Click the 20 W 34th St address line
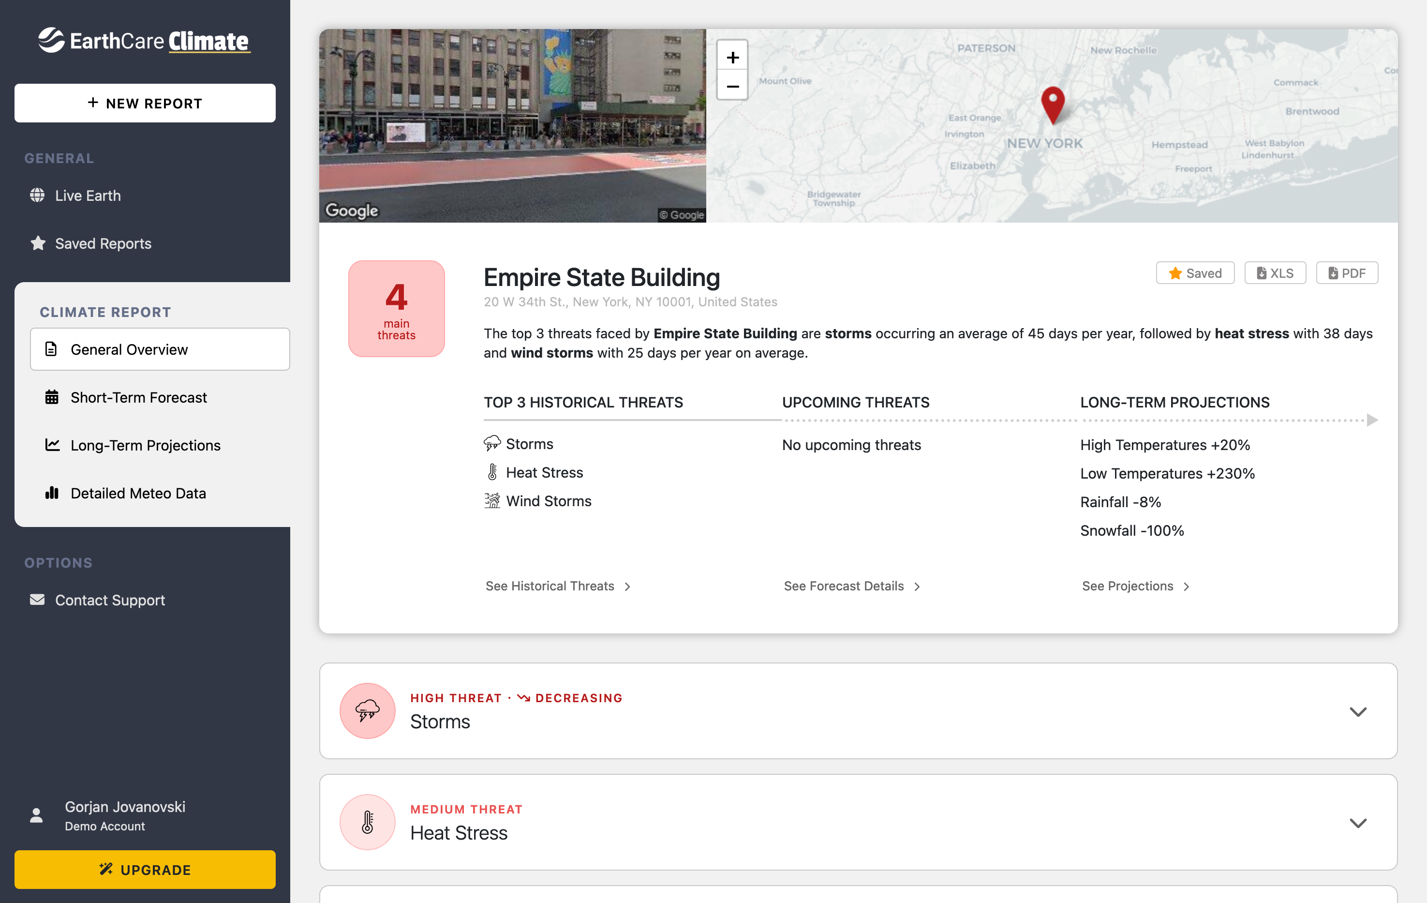The width and height of the screenshot is (1427, 903). click(x=630, y=302)
